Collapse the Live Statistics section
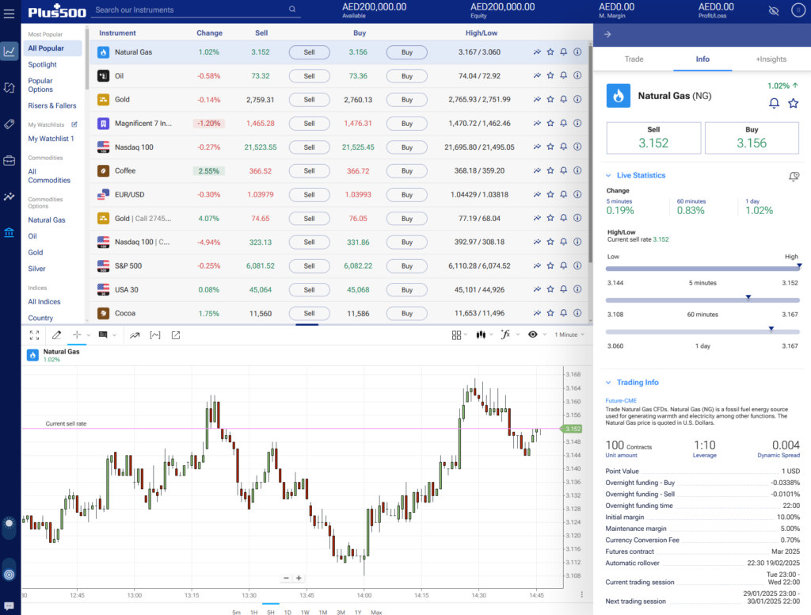The height and width of the screenshot is (615, 811). 609,175
